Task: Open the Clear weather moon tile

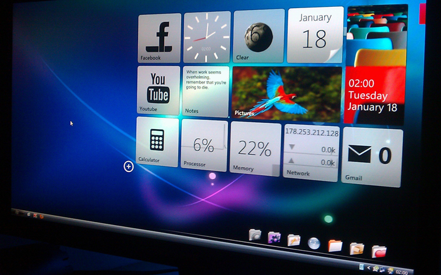Action: pos(258,36)
